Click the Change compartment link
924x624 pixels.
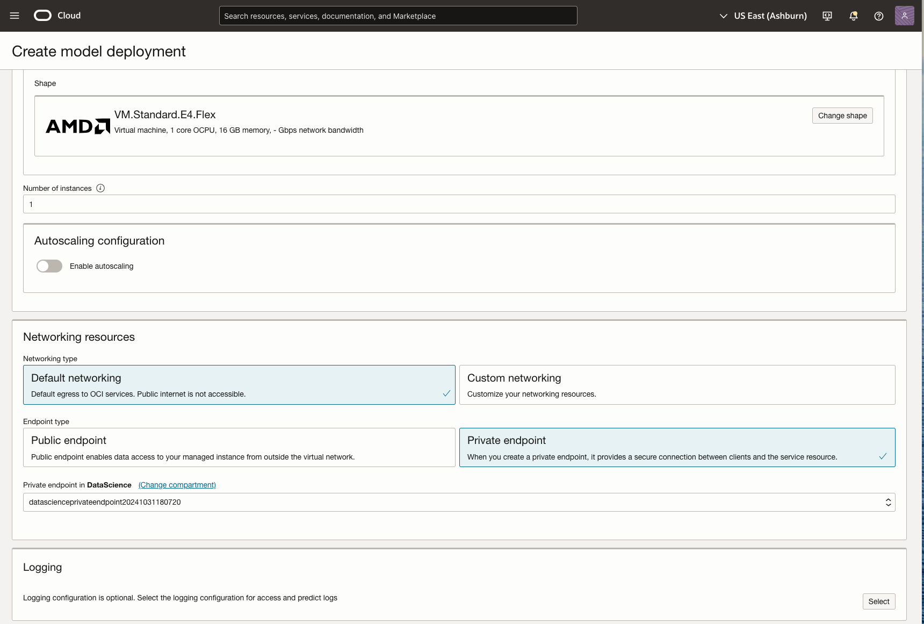tap(177, 485)
